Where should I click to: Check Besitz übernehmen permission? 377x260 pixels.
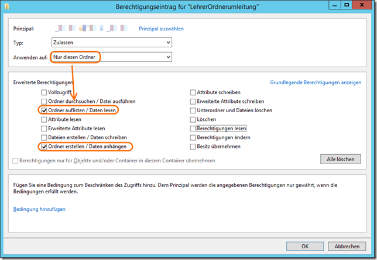[x=193, y=146]
